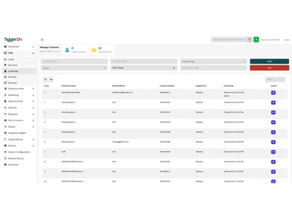This screenshot has width=292, height=219.
Task: Click the Site Visit icon
Action: [5, 65]
